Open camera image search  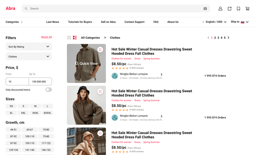pos(205,8)
